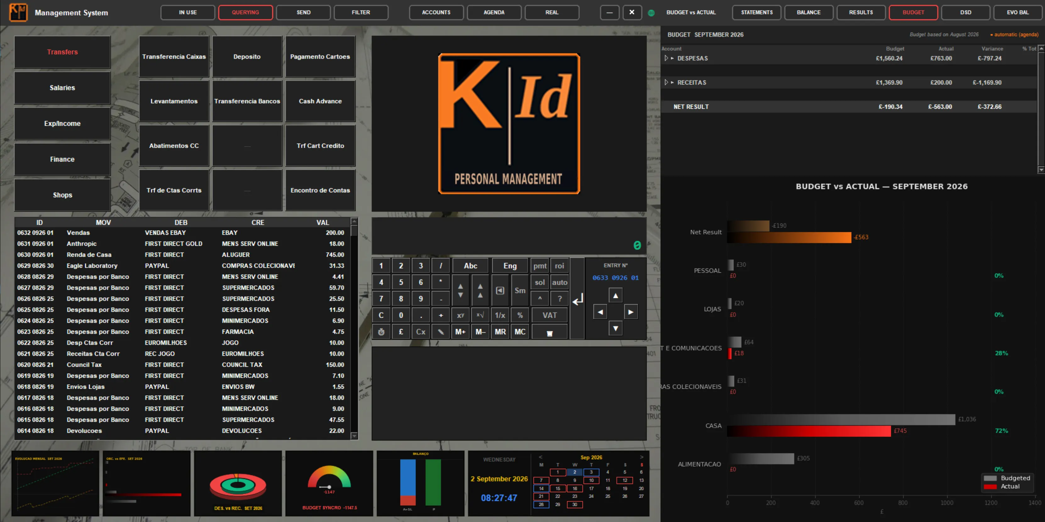Click the up-down arrows calculator key
The height and width of the screenshot is (522, 1045).
coord(461,290)
